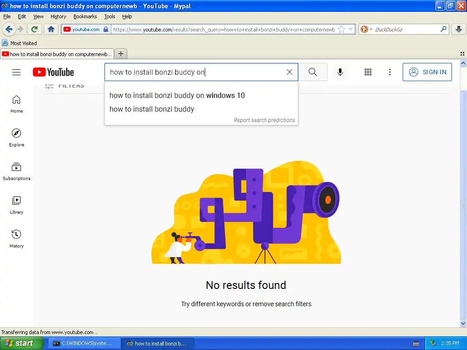Open the three-dot settings menu

390,72
